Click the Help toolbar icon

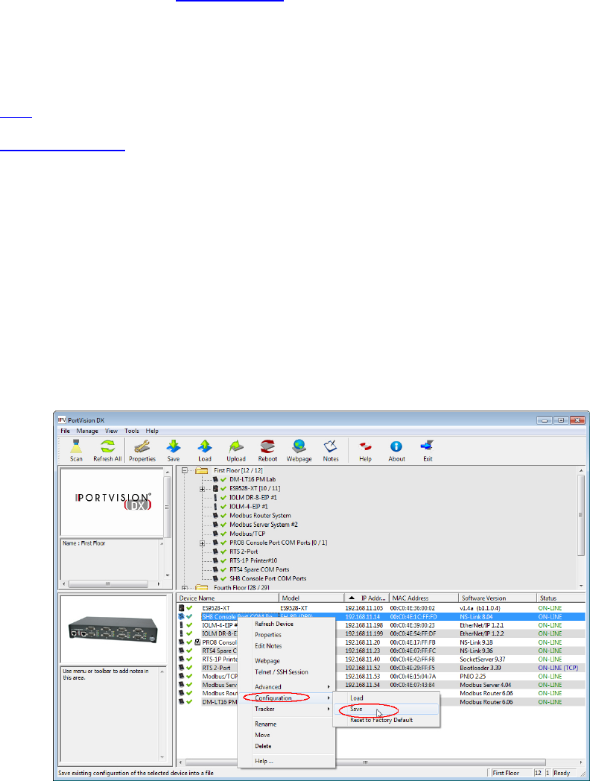[x=366, y=450]
